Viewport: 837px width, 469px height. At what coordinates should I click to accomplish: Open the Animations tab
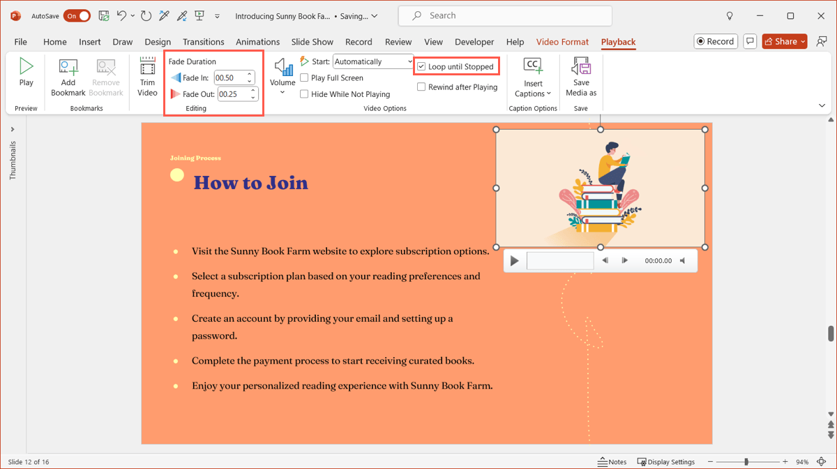coord(257,42)
